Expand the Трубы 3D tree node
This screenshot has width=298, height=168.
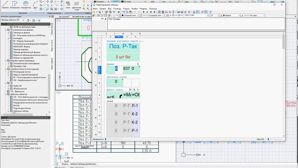[x=8, y=86]
